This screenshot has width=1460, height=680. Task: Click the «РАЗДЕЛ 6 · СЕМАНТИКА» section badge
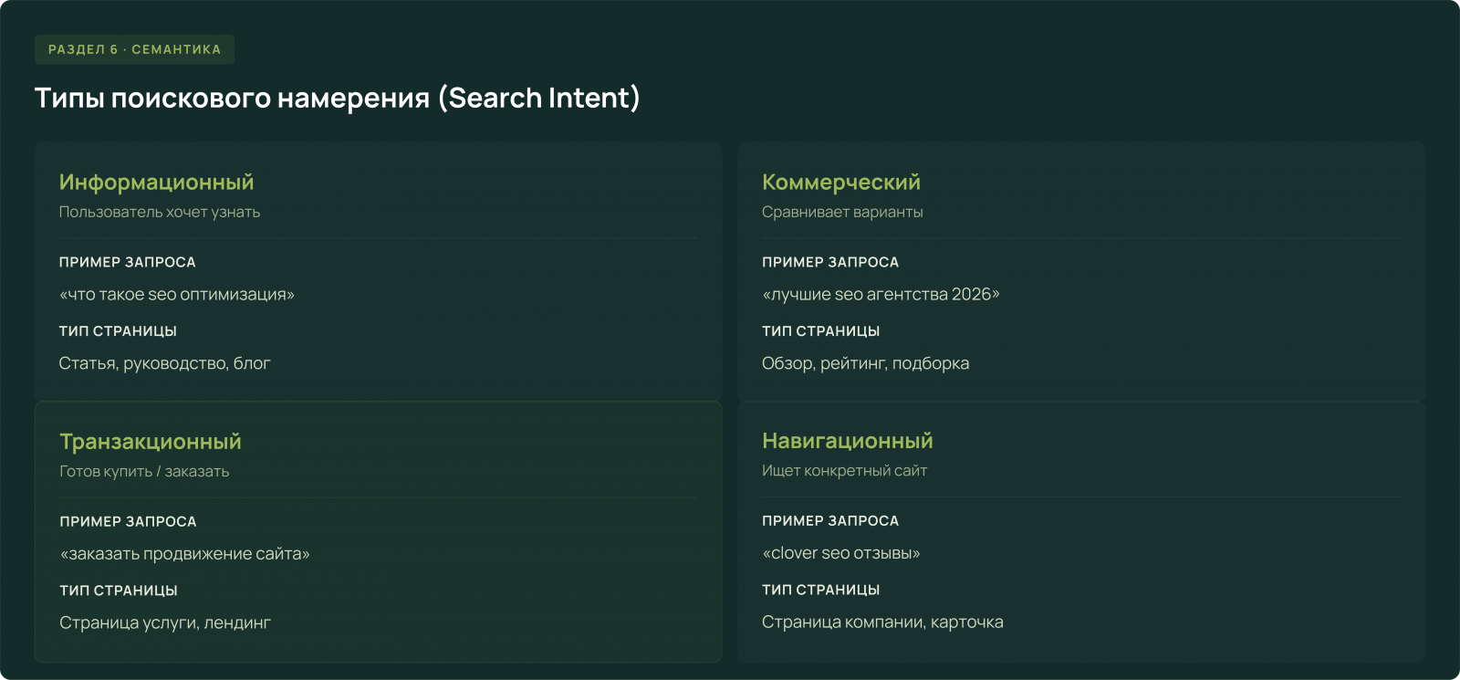[134, 49]
